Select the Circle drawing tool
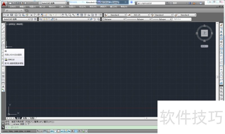Image resolution: width=225 pixels, height=134 pixels. pos(3,45)
